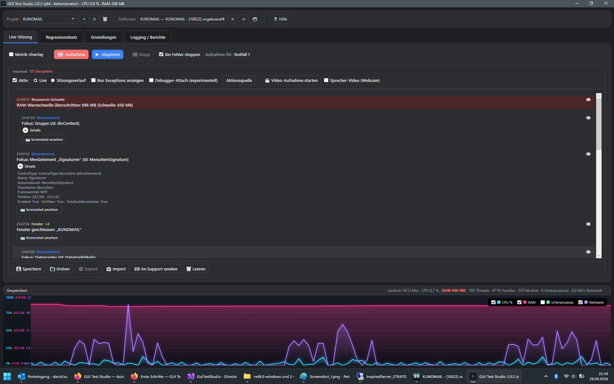Refresh the target window list
This screenshot has width=614, height=384.
pos(244,19)
